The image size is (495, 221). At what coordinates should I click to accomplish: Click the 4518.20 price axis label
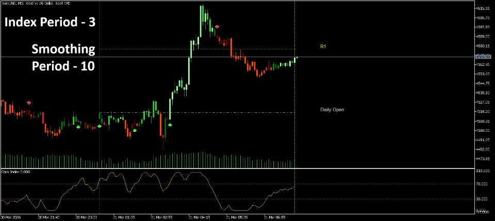(x=483, y=112)
